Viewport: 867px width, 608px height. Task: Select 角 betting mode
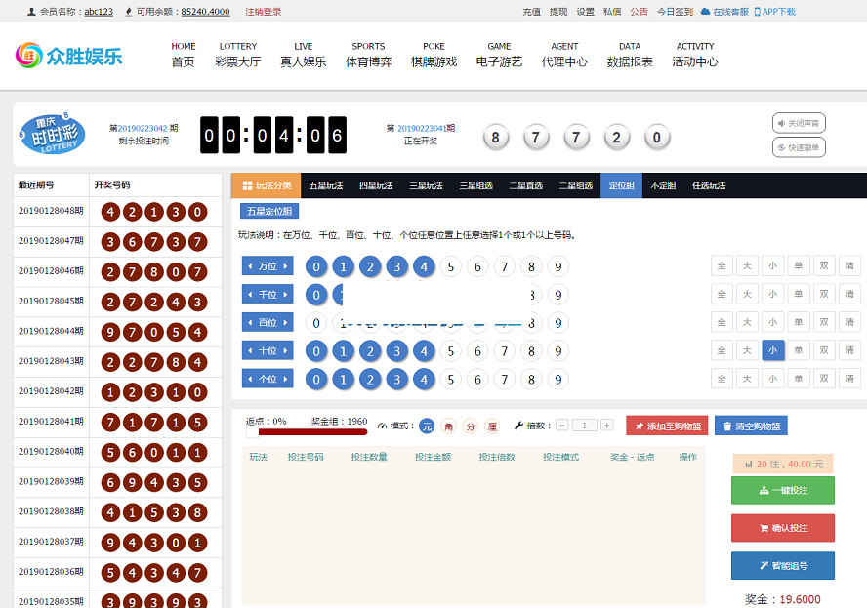pos(448,426)
